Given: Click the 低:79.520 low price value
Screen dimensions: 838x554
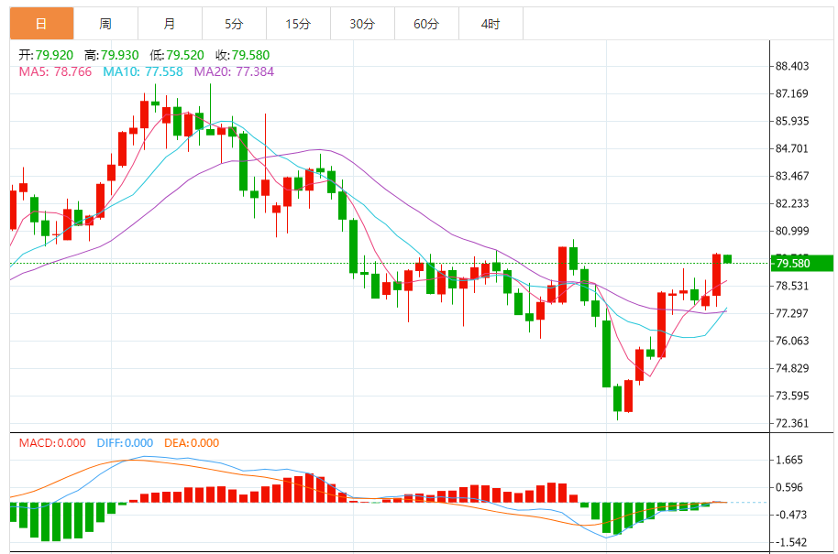Looking at the screenshot, I should [x=177, y=55].
